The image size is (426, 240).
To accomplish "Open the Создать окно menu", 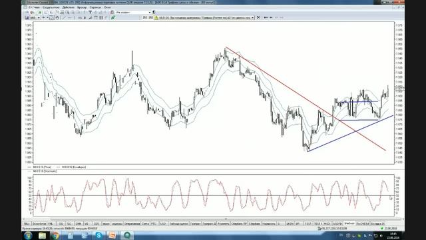I will click(x=51, y=7).
